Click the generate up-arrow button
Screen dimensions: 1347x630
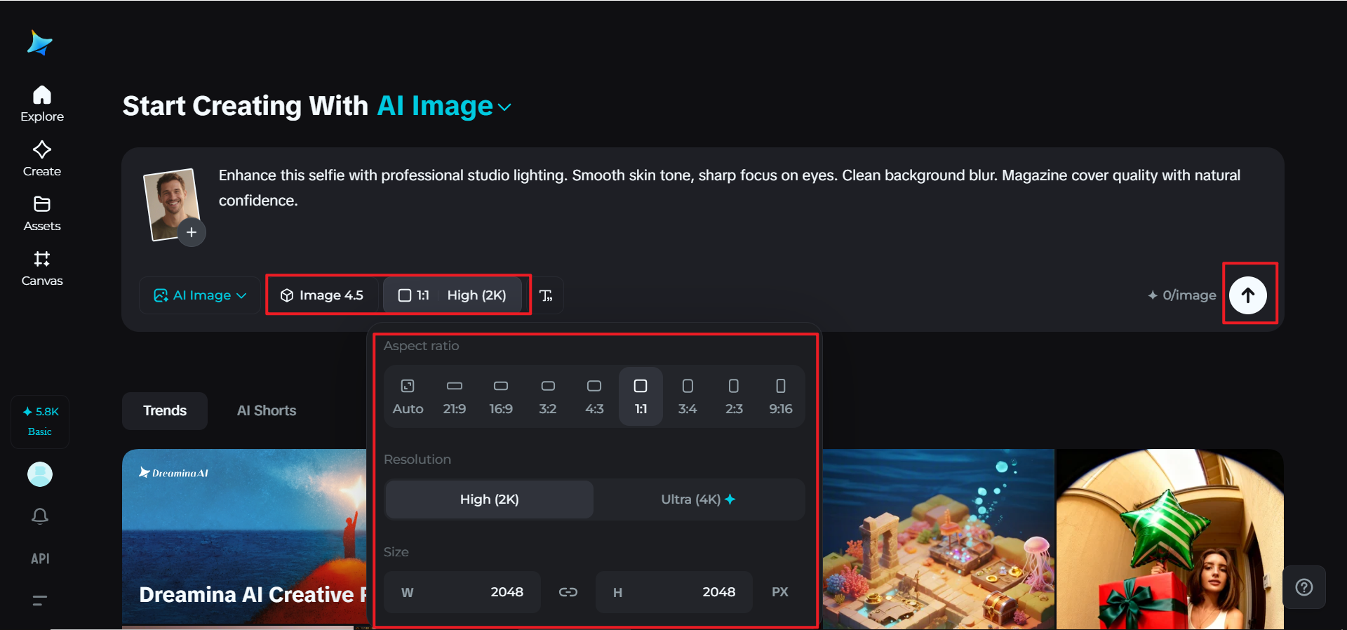coord(1248,295)
